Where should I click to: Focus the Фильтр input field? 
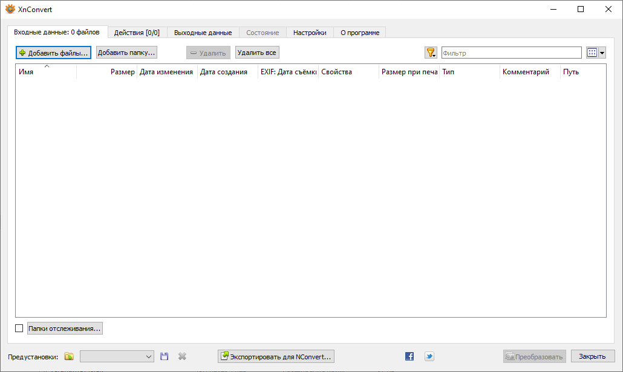pyautogui.click(x=512, y=53)
